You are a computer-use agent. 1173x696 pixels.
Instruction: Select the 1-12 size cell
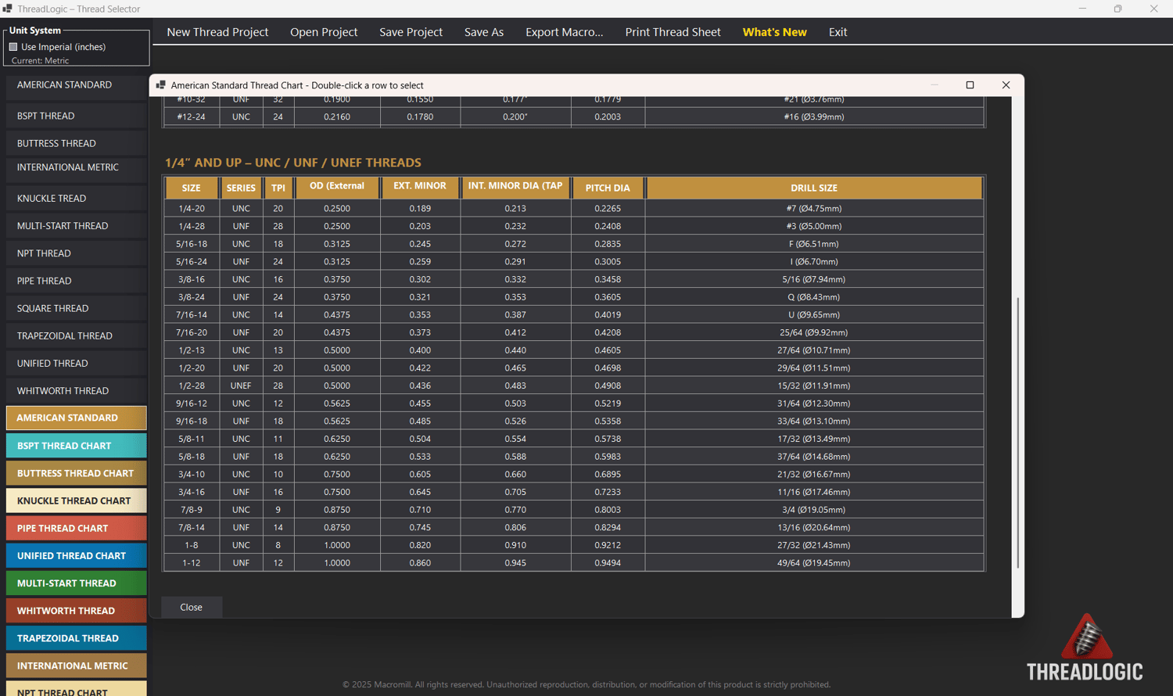pyautogui.click(x=192, y=563)
